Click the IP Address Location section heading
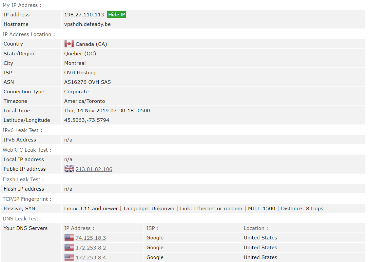This screenshot has height=262, width=369. 29,34
